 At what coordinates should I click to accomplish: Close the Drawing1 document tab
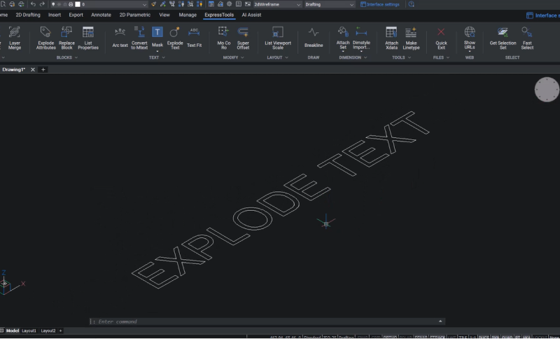tap(32, 69)
